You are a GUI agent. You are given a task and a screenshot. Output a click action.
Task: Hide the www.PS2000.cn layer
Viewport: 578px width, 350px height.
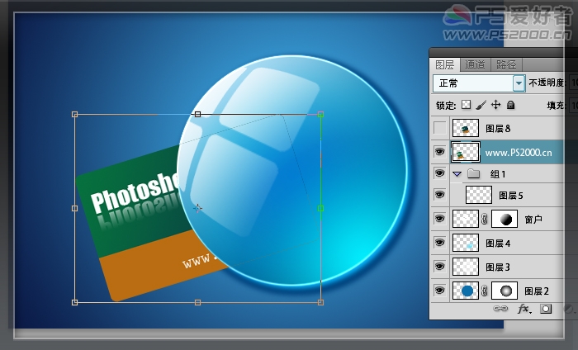440,151
